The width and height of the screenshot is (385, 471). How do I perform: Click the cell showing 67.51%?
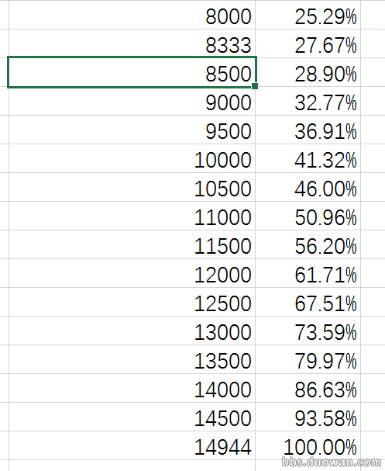pos(308,302)
